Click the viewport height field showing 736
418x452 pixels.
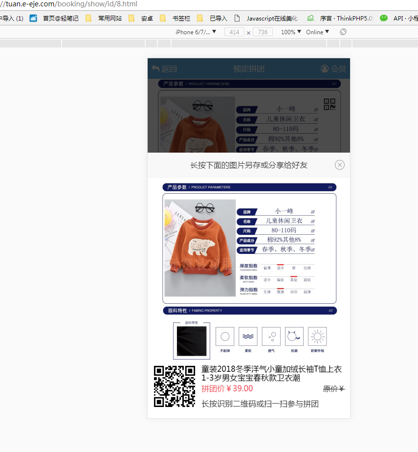pyautogui.click(x=263, y=32)
